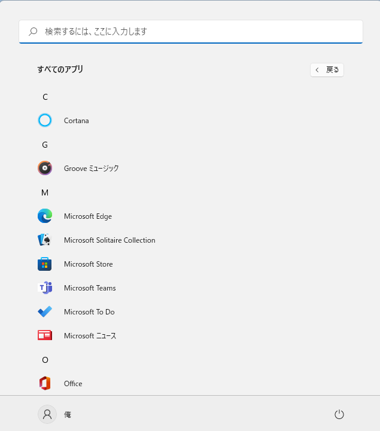The image size is (380, 431).
Task: Open the Microsoft ニュース icon
Action: point(45,335)
